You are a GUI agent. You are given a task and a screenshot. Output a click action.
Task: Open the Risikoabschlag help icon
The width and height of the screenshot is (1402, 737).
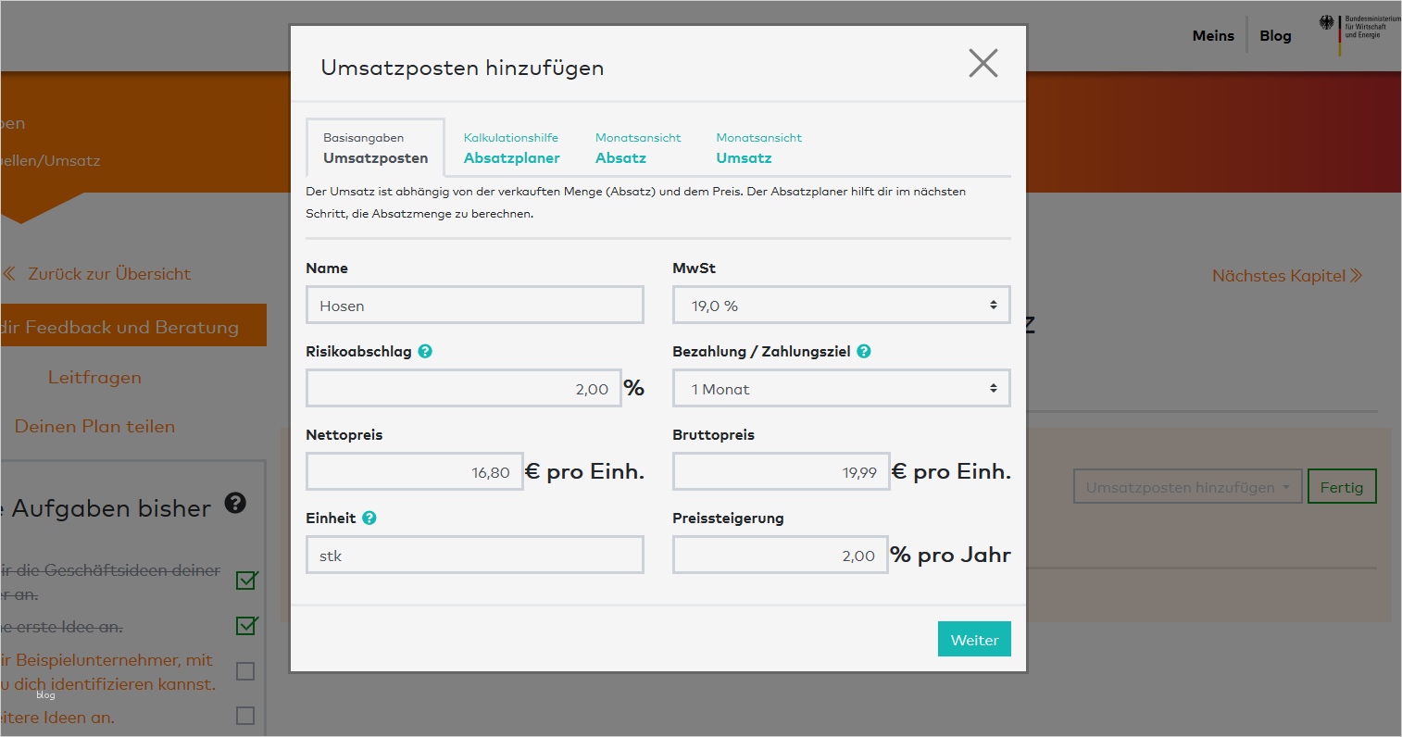click(425, 351)
